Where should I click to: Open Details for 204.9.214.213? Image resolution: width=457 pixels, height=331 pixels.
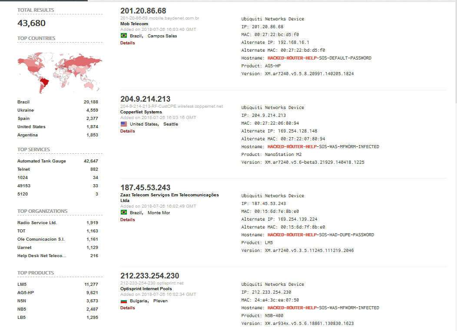click(128, 131)
